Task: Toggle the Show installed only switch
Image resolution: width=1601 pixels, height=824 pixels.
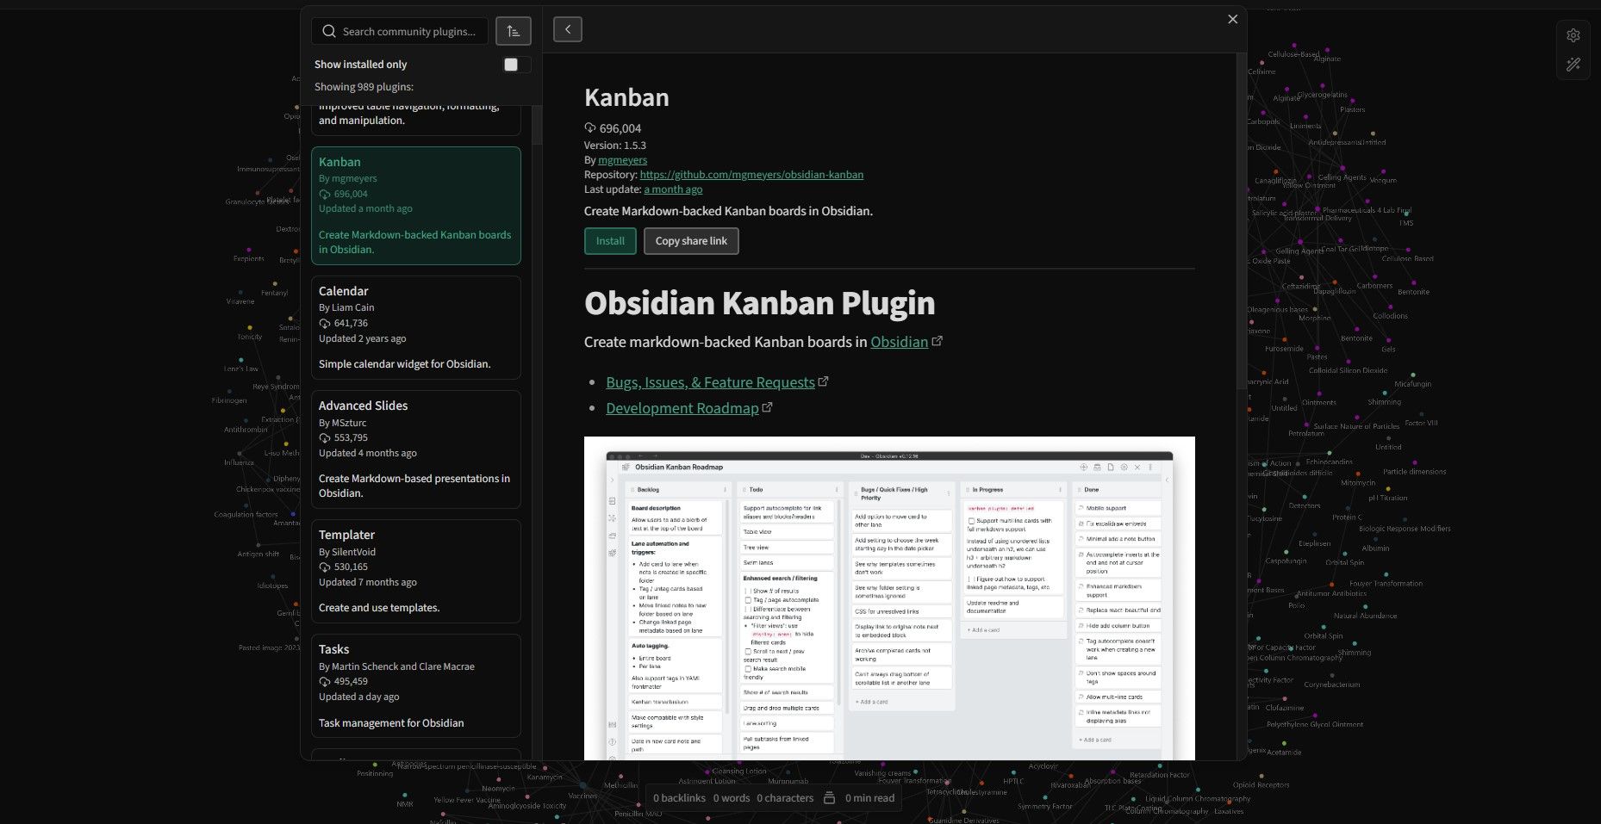Action: tap(516, 64)
